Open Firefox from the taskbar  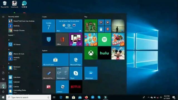click(x=86, y=97)
